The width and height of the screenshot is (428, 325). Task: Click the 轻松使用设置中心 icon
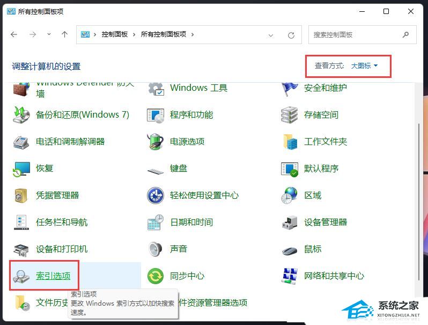pos(156,196)
